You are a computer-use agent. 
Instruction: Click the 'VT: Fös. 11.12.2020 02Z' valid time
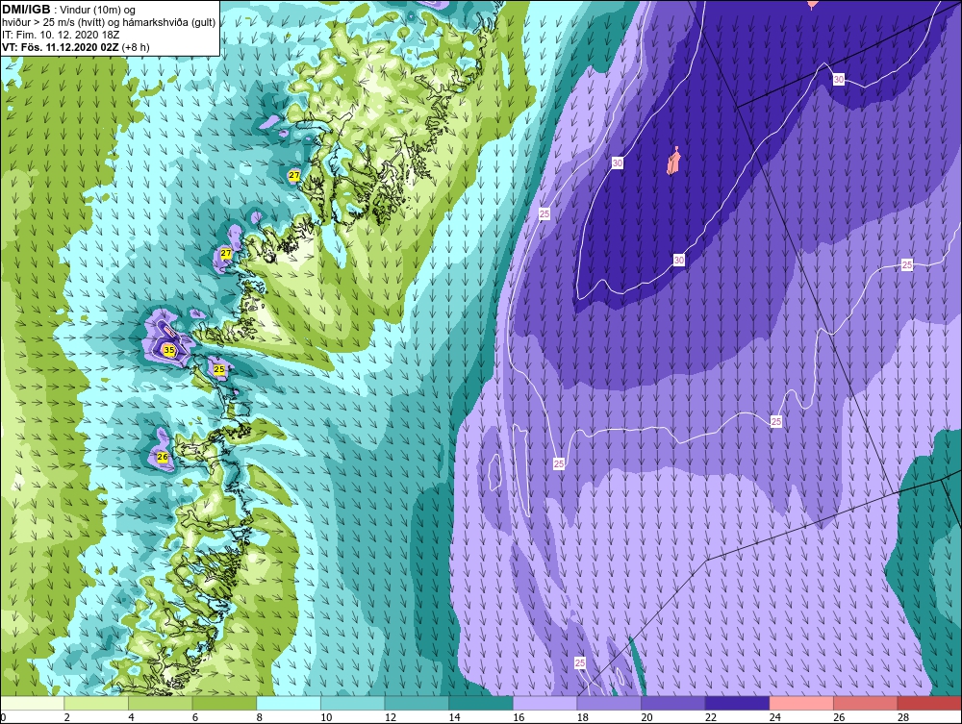[61, 47]
